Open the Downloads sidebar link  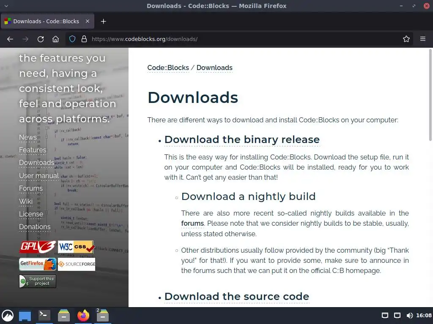pos(36,162)
